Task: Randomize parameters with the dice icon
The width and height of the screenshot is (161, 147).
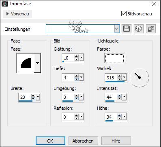Action: pyautogui.click(x=139, y=29)
